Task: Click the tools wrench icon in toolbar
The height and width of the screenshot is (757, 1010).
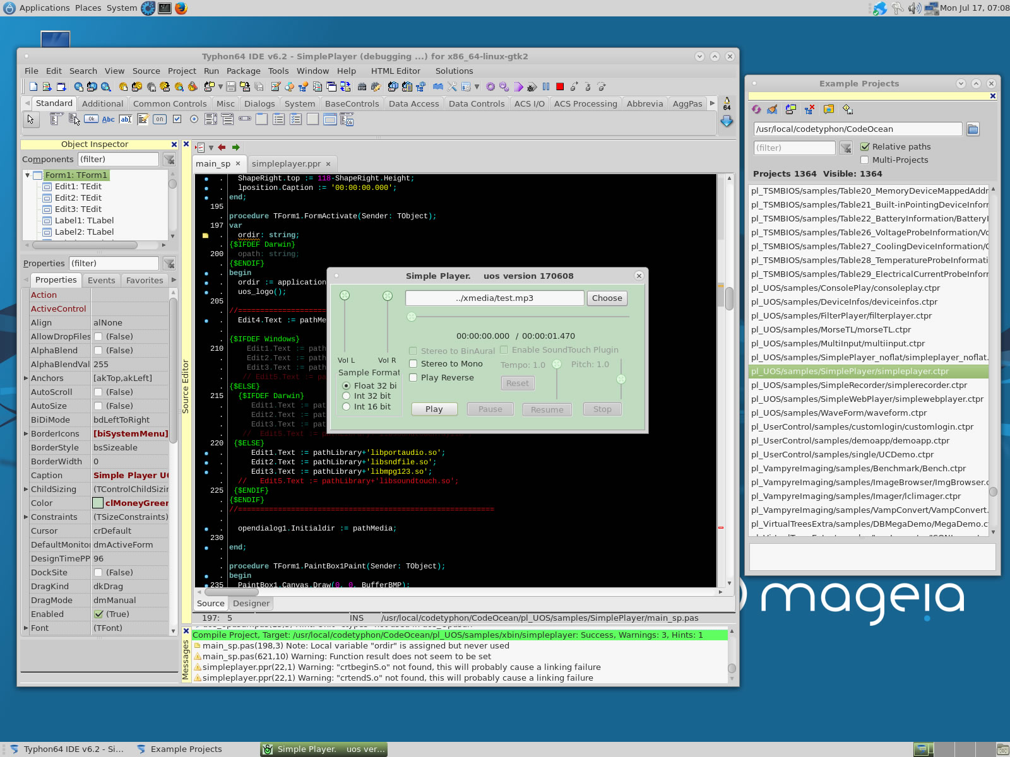Action: [452, 87]
